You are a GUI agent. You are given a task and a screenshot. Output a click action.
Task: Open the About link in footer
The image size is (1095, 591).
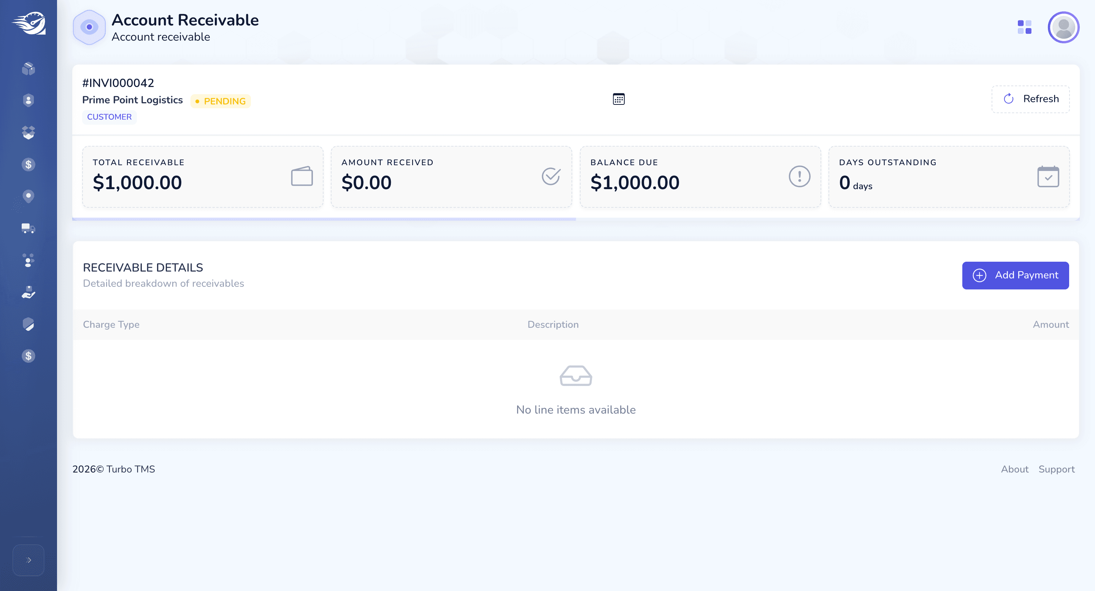[1015, 469]
